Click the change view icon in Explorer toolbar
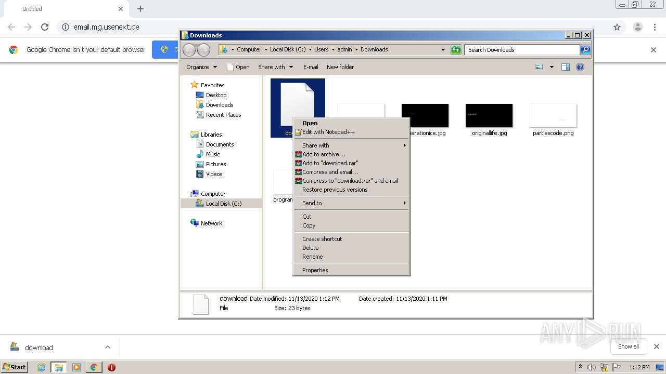 539,67
